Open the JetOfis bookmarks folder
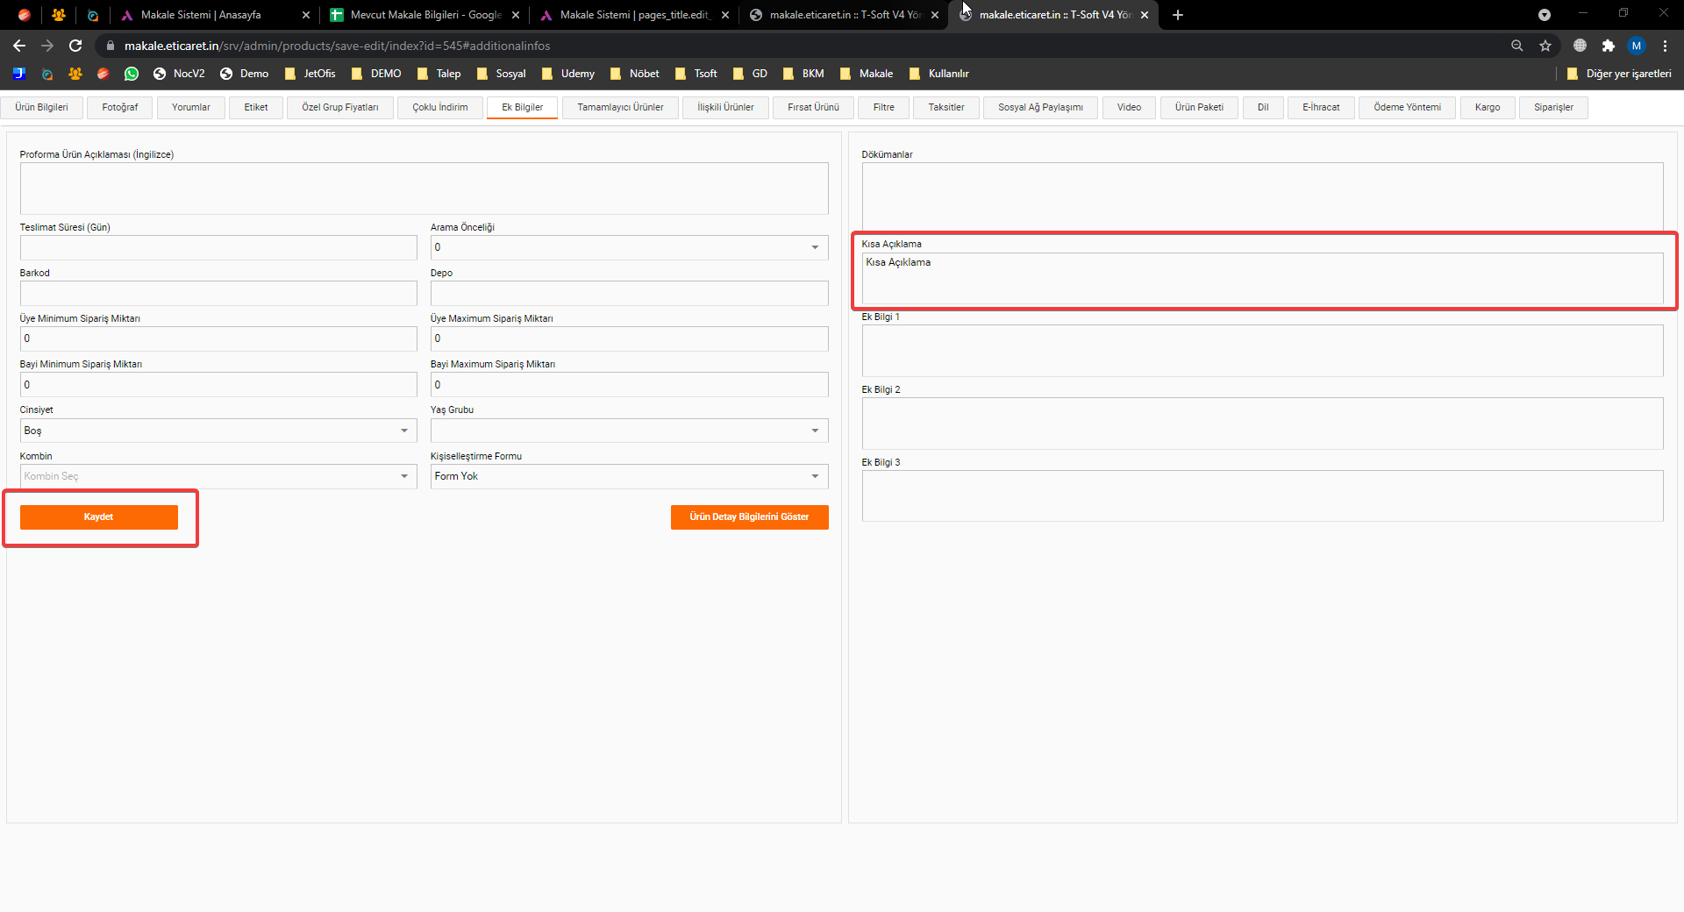The height and width of the screenshot is (912, 1684). (x=310, y=74)
